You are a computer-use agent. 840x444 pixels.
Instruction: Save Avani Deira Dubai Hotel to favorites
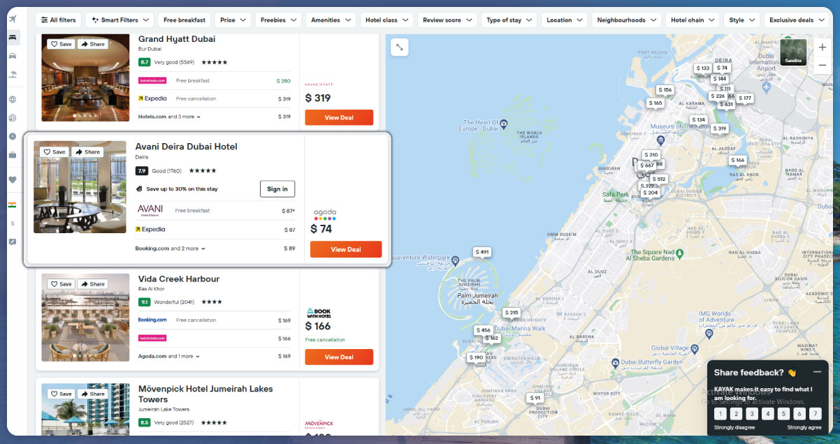(55, 151)
